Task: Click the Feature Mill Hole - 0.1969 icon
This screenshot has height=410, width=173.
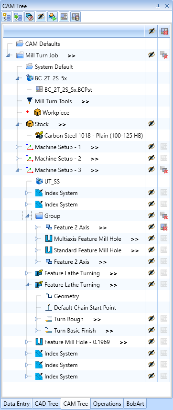Action: point(39,342)
